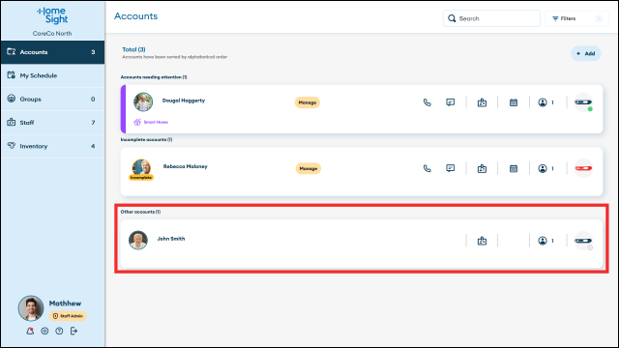Call Rebecca Maloney via phone icon
Viewport: 619px width, 348px height.
427,168
